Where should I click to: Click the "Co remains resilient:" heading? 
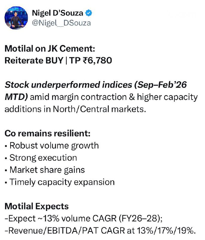point(47,133)
